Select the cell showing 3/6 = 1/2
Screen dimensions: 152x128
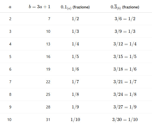click(x=125, y=19)
